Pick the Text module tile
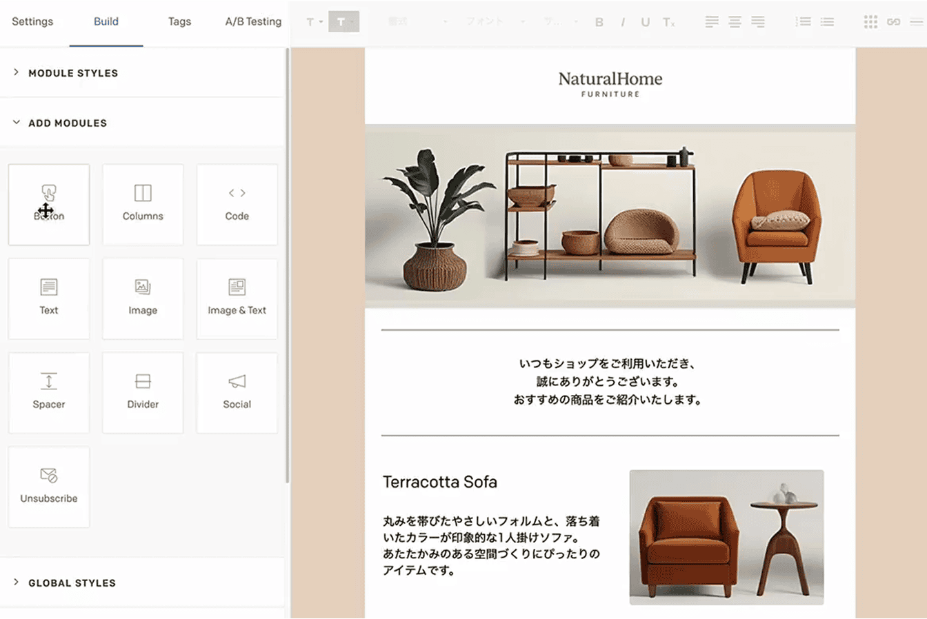927x619 pixels. click(49, 298)
